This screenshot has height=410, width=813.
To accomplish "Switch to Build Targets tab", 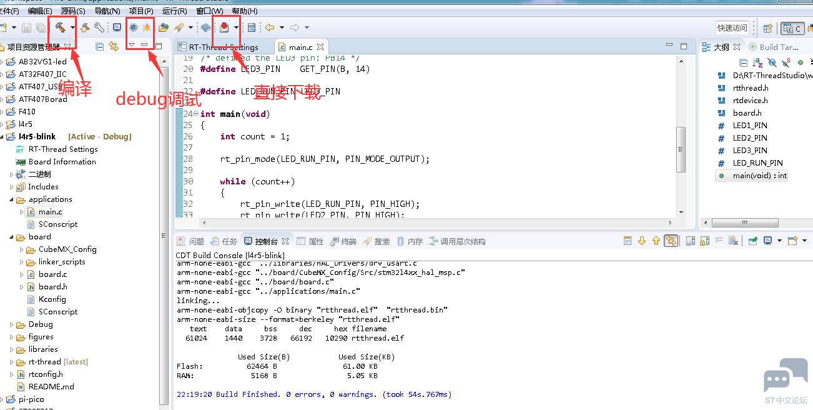I will point(773,47).
